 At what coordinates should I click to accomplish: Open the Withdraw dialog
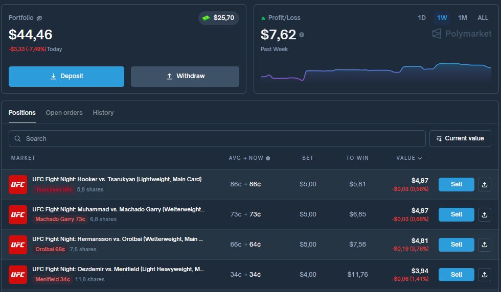(x=185, y=76)
